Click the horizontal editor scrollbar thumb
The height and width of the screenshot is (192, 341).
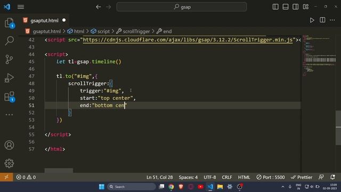pyautogui.click(x=59, y=170)
